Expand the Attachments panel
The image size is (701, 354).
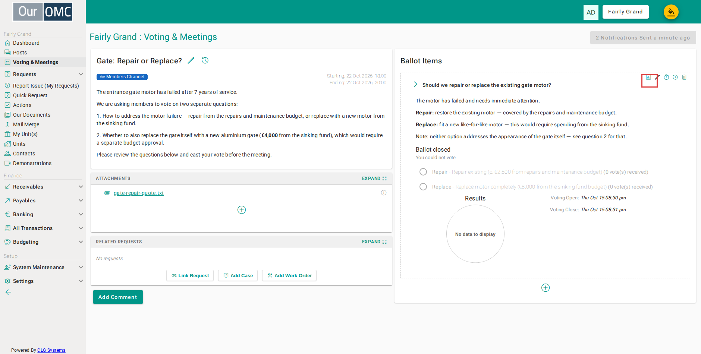(x=374, y=178)
